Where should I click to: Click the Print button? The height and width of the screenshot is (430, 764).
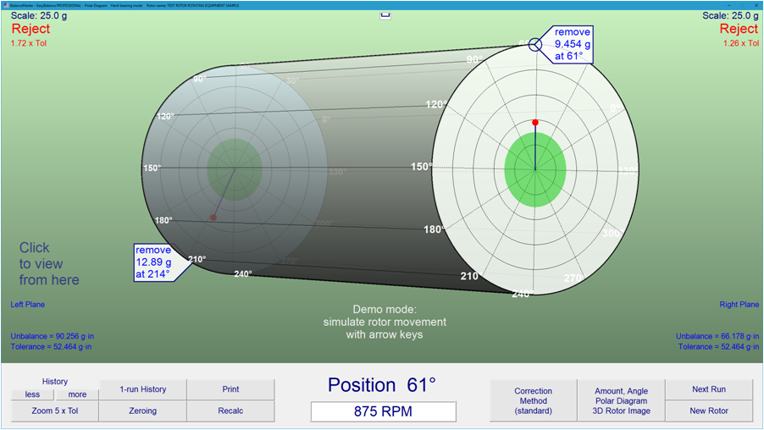point(230,389)
